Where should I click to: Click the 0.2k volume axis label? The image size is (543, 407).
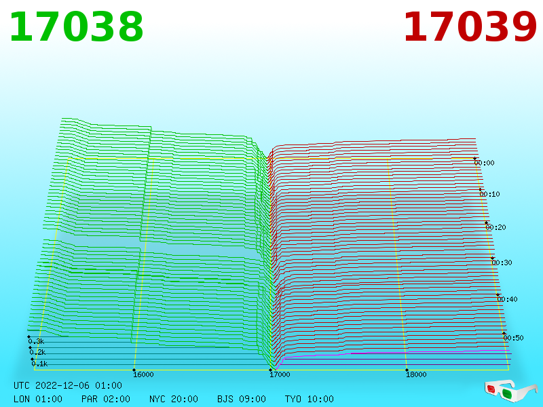click(37, 352)
